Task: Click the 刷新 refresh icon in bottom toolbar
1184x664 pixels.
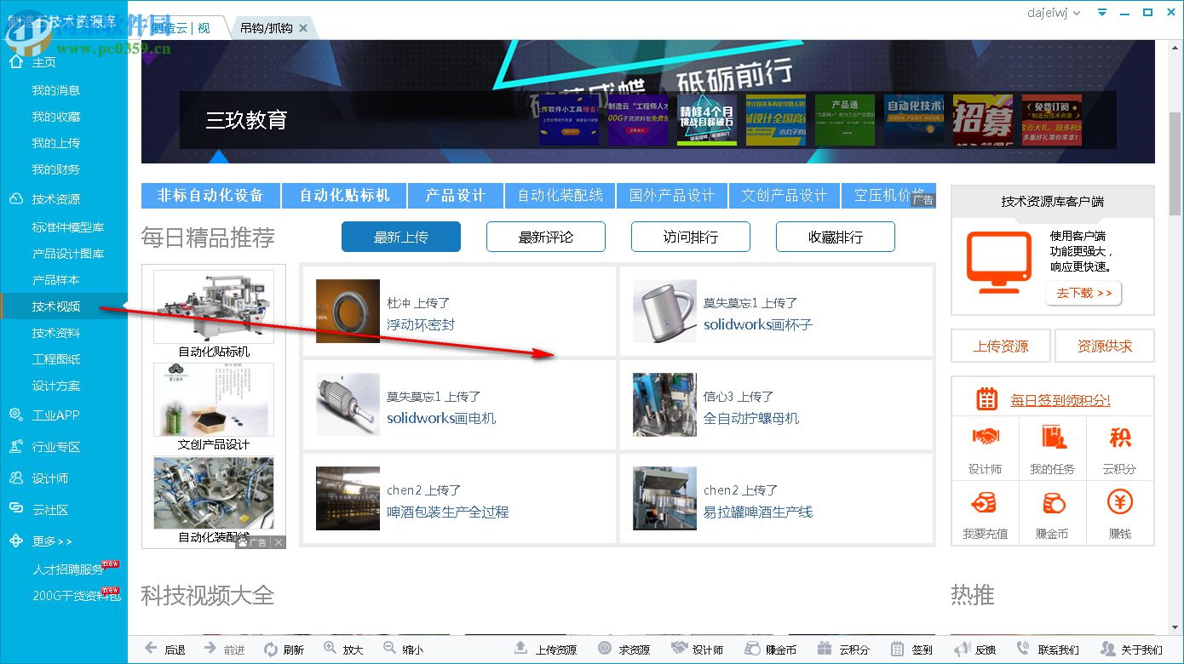Action: click(x=271, y=648)
